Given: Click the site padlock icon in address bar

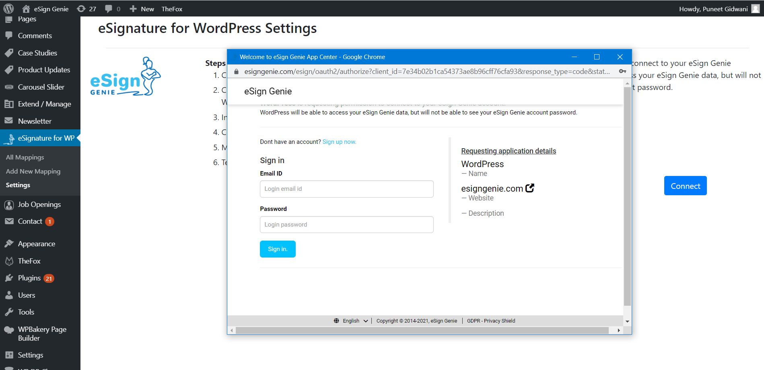Looking at the screenshot, I should [237, 72].
